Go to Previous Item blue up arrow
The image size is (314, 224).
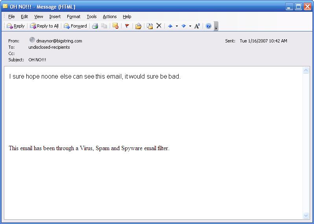[170, 26]
